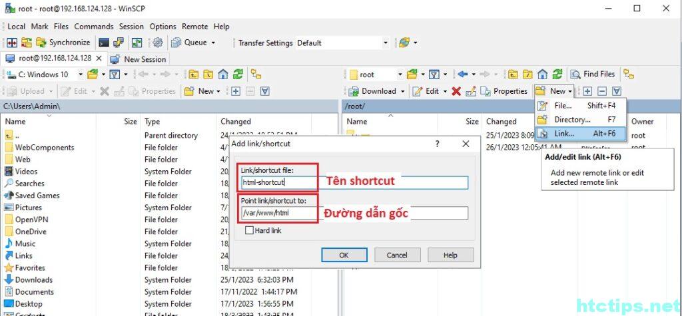Click the Link/shortcut file input field
The image size is (682, 316).
pos(354,182)
